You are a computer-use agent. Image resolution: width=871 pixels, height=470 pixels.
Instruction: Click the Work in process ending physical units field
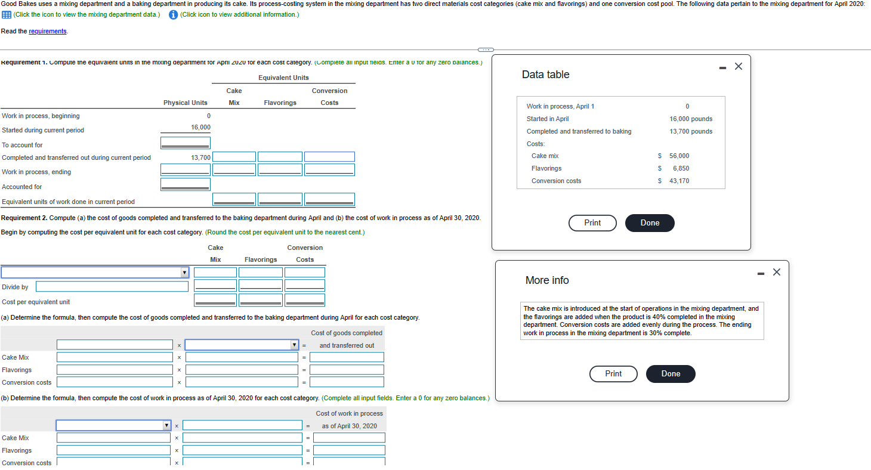point(185,169)
